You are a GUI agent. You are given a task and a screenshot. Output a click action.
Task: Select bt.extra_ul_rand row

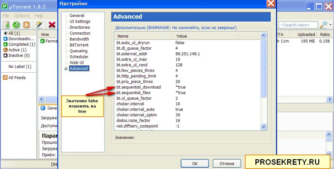click(187, 65)
